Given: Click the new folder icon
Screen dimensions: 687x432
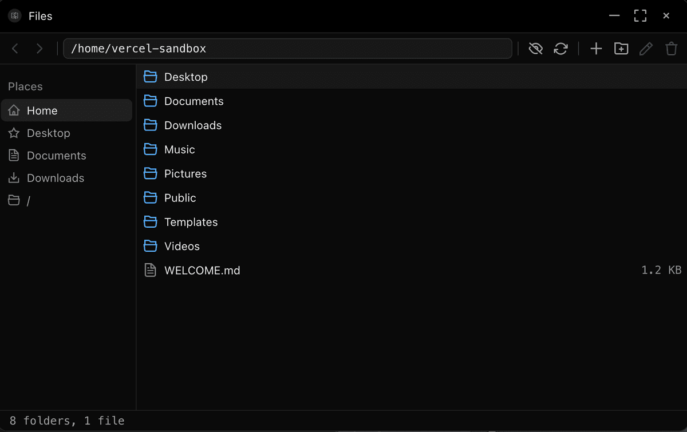Looking at the screenshot, I should click(621, 49).
